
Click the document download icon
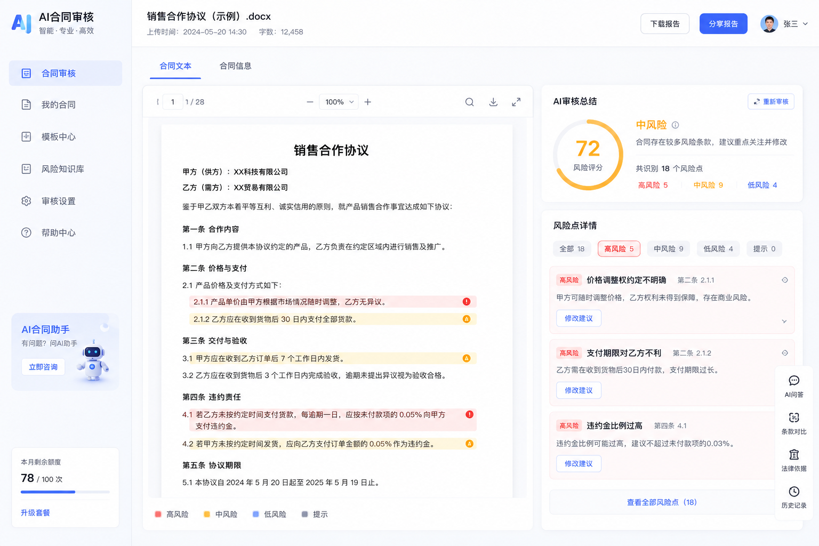493,102
